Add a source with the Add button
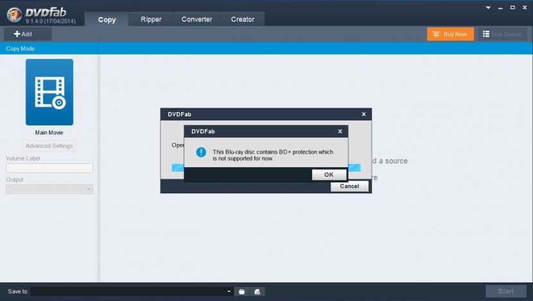Image resolution: width=533 pixels, height=301 pixels. click(28, 34)
